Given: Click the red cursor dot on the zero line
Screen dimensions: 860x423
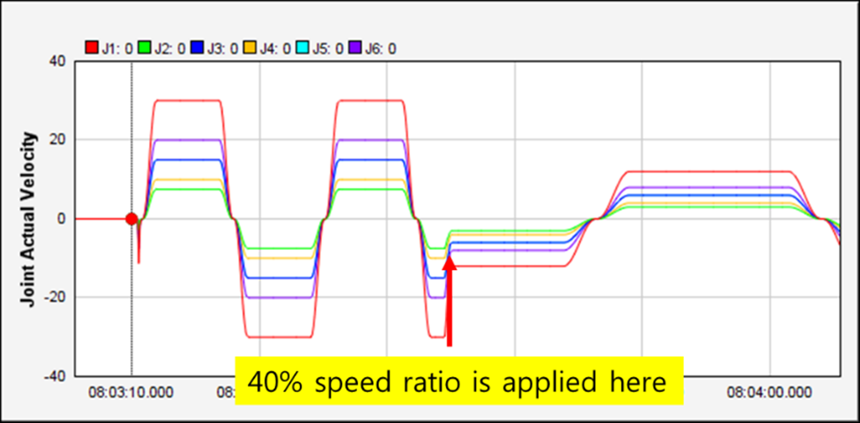Looking at the screenshot, I should coord(132,219).
